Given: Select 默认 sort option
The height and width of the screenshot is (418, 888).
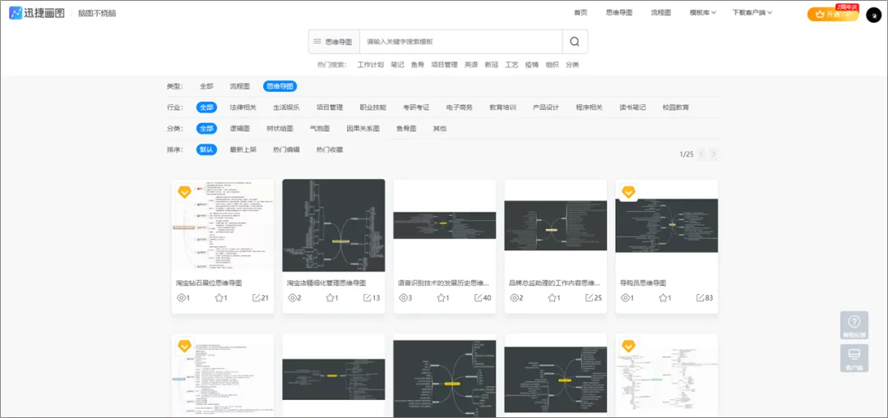Looking at the screenshot, I should pyautogui.click(x=206, y=150).
